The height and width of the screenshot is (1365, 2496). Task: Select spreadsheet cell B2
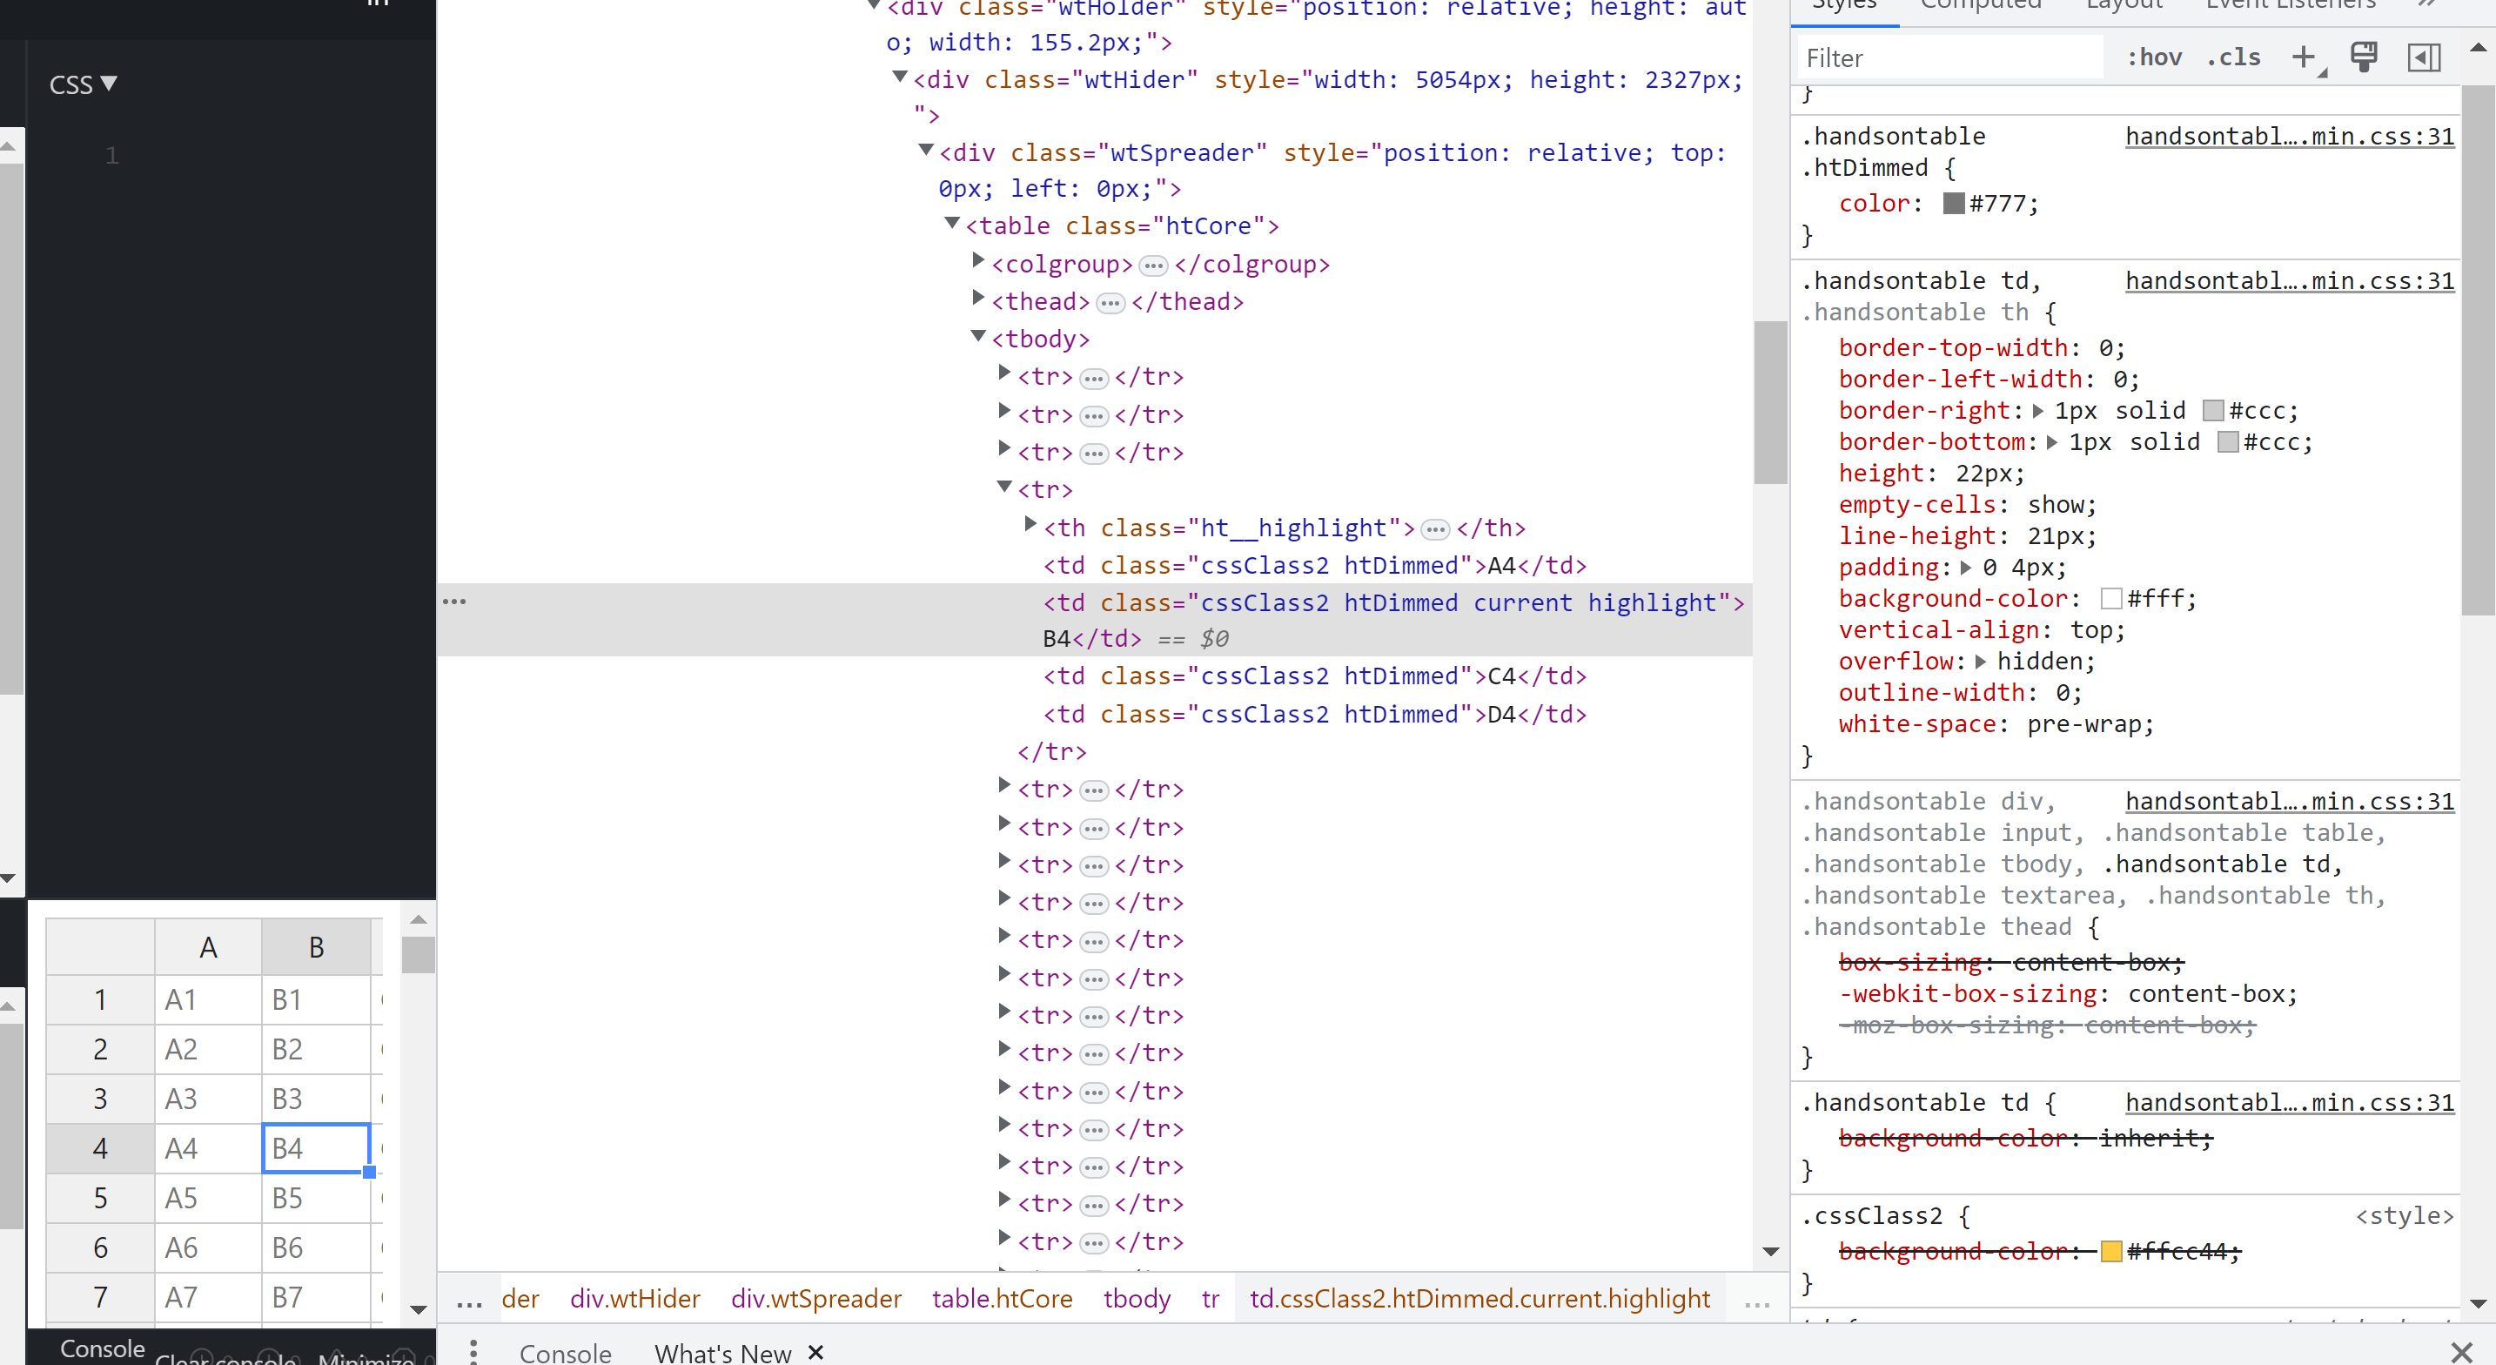coord(316,1050)
